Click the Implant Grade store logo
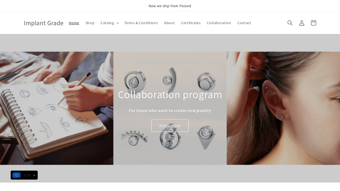 tap(44, 23)
